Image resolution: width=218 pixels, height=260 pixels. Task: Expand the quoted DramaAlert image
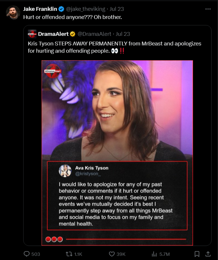117,153
